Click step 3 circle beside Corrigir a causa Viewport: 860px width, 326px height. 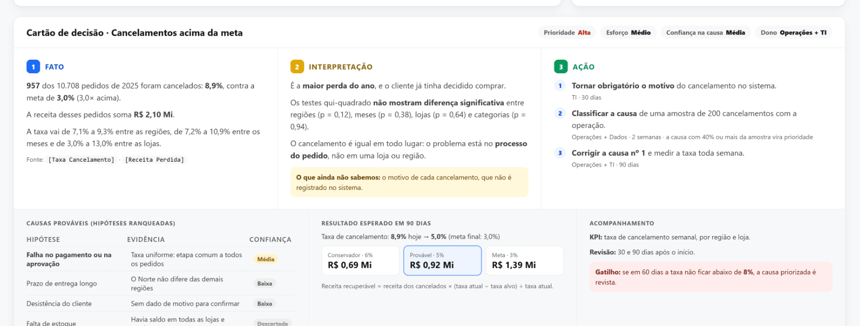[560, 153]
